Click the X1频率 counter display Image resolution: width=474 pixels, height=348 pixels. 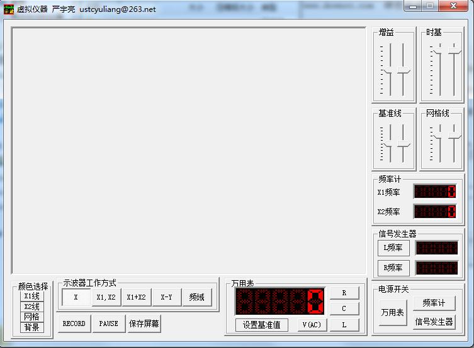point(435,192)
